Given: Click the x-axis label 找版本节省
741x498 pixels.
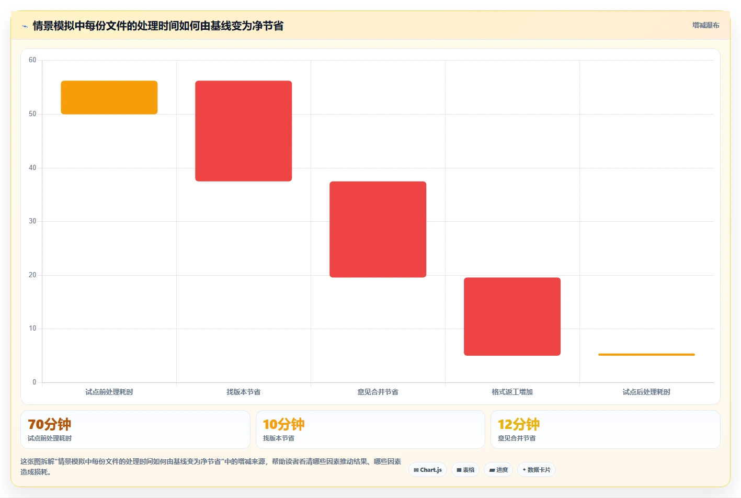Looking at the screenshot, I should (244, 392).
